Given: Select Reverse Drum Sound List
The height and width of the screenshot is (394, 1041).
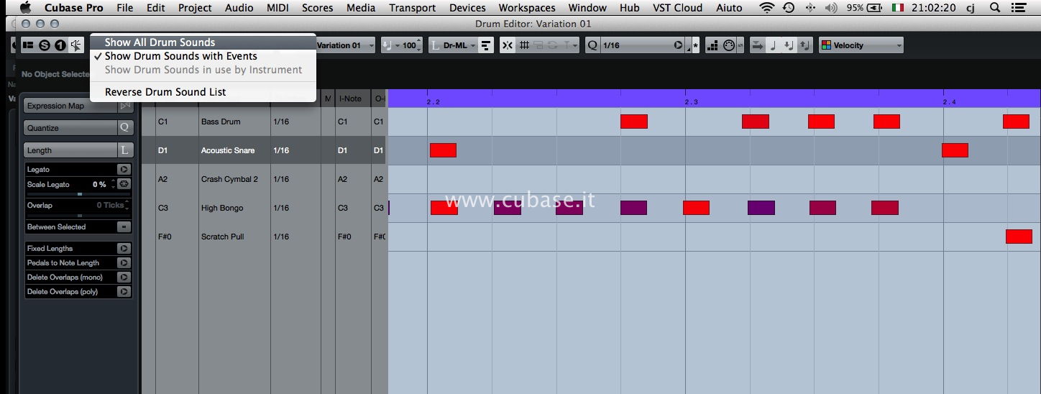Looking at the screenshot, I should pos(203,92).
